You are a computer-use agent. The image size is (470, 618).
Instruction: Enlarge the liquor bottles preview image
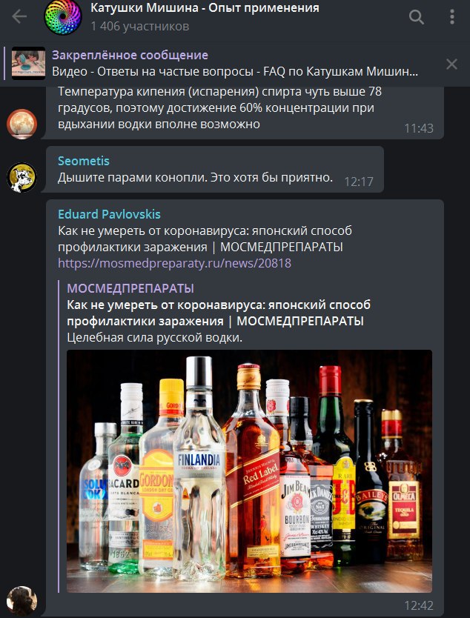click(249, 471)
